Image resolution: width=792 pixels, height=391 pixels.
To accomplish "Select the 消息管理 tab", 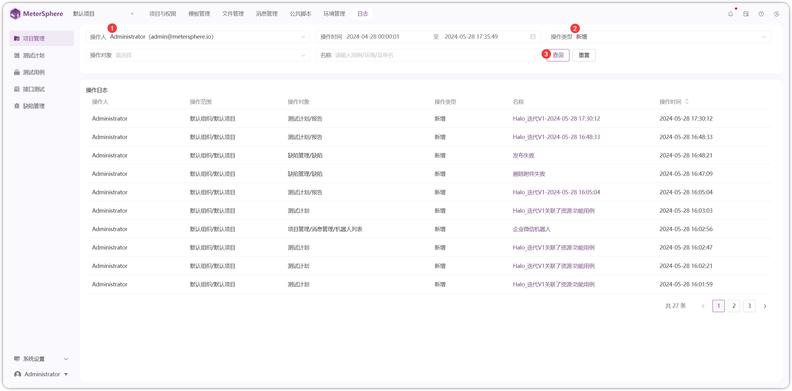I will click(x=266, y=14).
